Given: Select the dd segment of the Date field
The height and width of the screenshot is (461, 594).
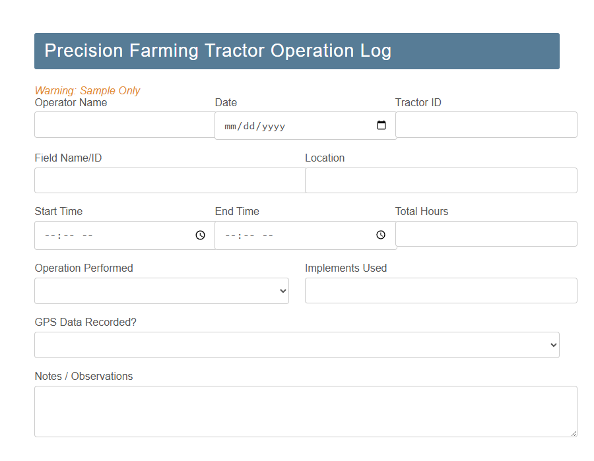Looking at the screenshot, I should [x=247, y=125].
